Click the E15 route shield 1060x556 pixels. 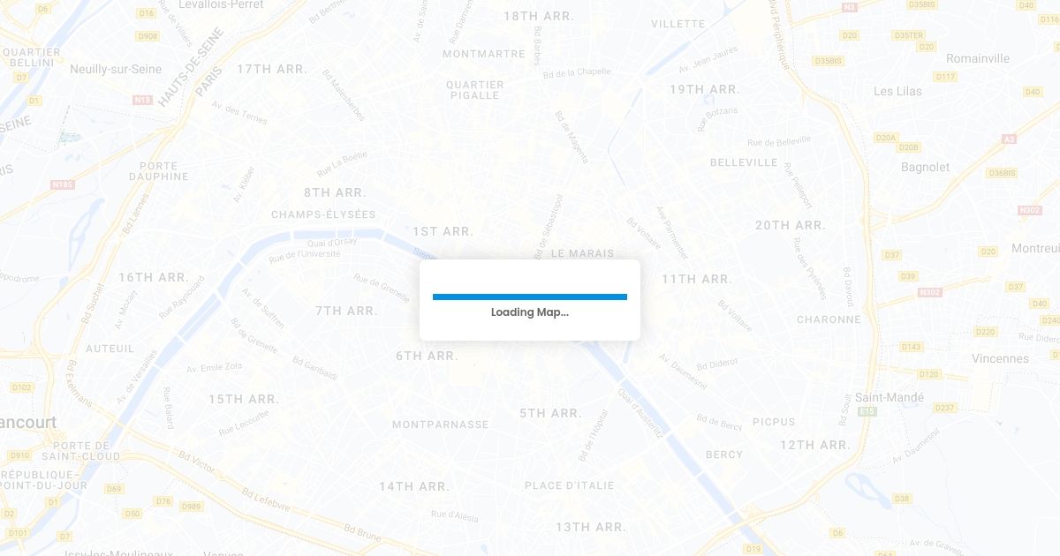(867, 411)
